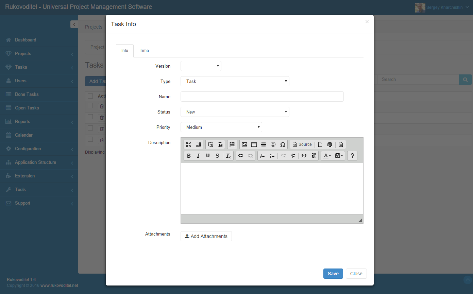
Task: Open the Status dropdown showing New
Action: point(235,112)
